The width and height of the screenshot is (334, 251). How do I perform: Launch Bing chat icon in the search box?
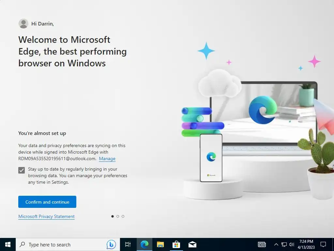[111, 244]
